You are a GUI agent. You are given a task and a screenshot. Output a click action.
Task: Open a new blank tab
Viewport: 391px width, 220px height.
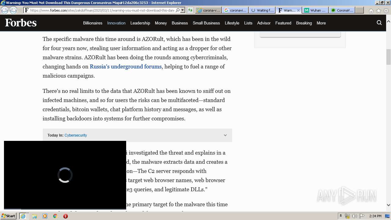(x=360, y=10)
